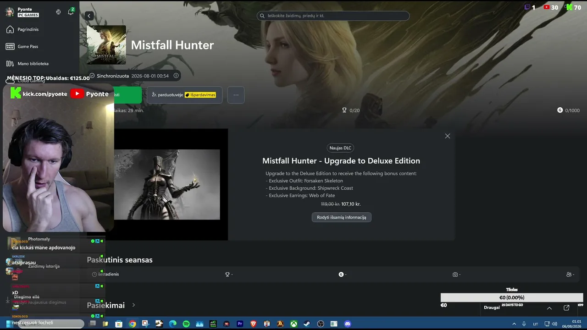Open Google Chrome from the taskbar
The height and width of the screenshot is (330, 587).
[133, 324]
